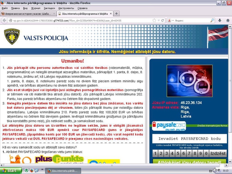Image resolution: width=232 pixels, height=174 pixels.
Task: Open the Инструменты menu
Action: (x=66, y=8)
